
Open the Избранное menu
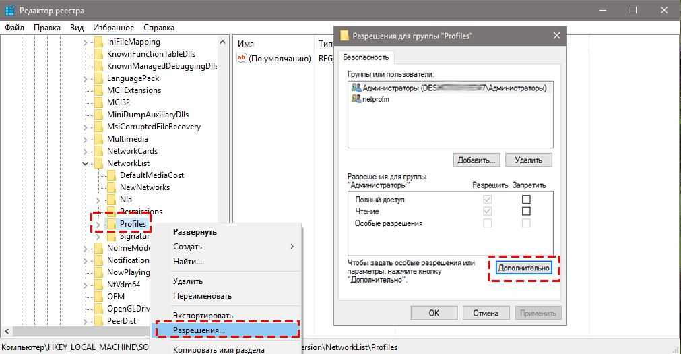(x=113, y=28)
